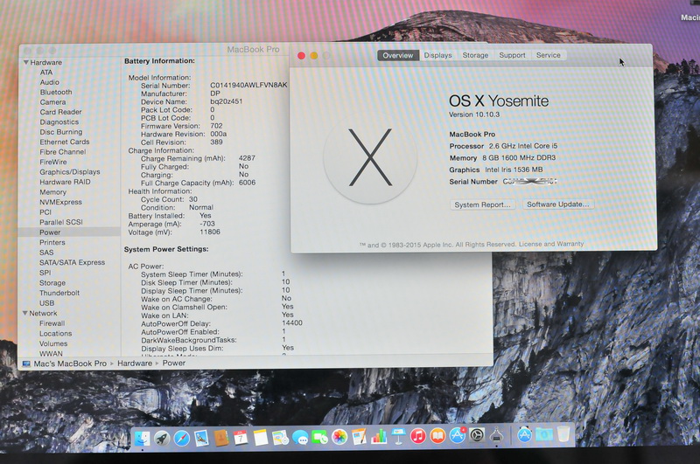Open Downloads folder stack in Dock

click(544, 433)
